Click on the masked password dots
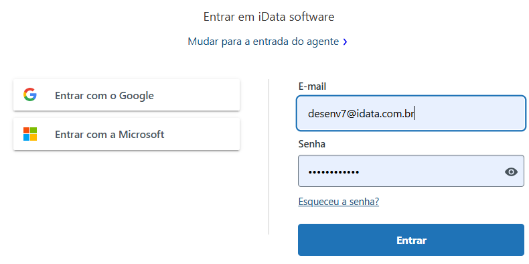 coord(333,172)
